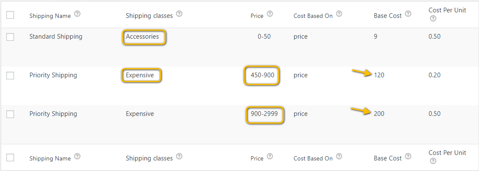The image size is (479, 171).
Task: Click help icon beside top Shipping classes header
Action: coord(179,14)
